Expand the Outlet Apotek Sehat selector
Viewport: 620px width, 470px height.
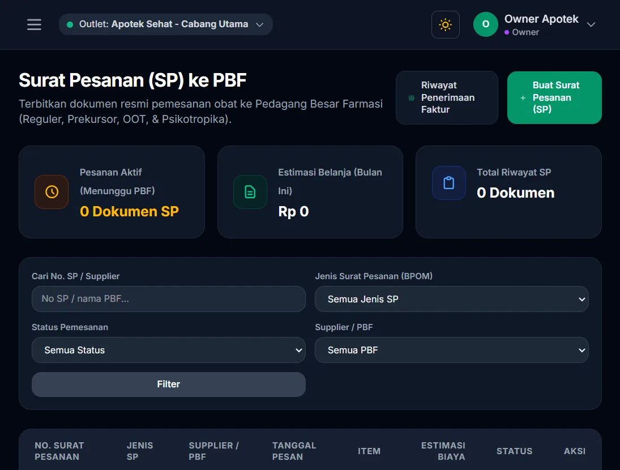tap(166, 24)
